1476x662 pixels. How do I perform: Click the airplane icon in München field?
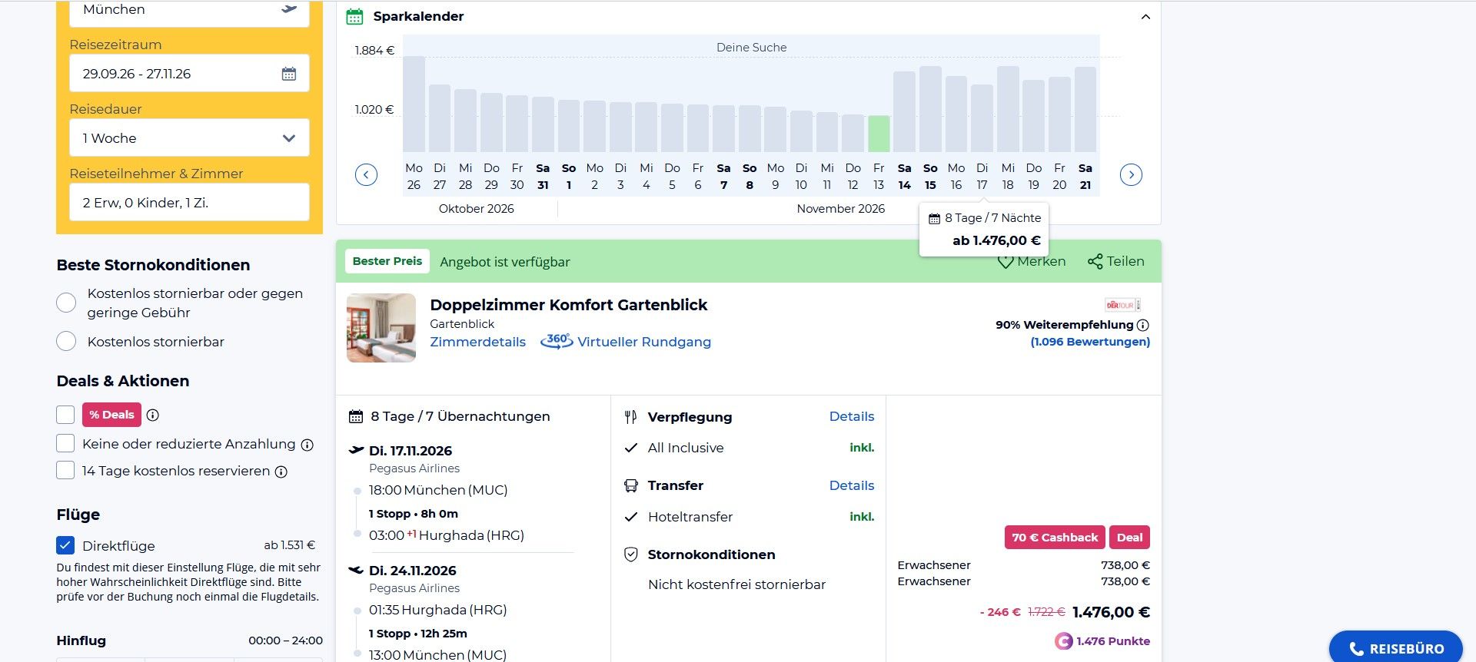pyautogui.click(x=289, y=9)
